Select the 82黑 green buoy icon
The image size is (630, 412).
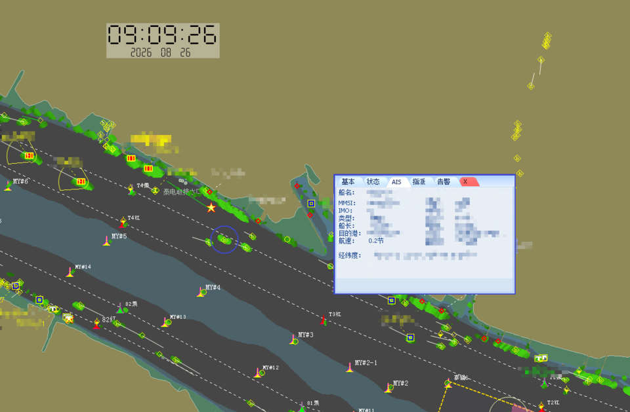tap(119, 309)
